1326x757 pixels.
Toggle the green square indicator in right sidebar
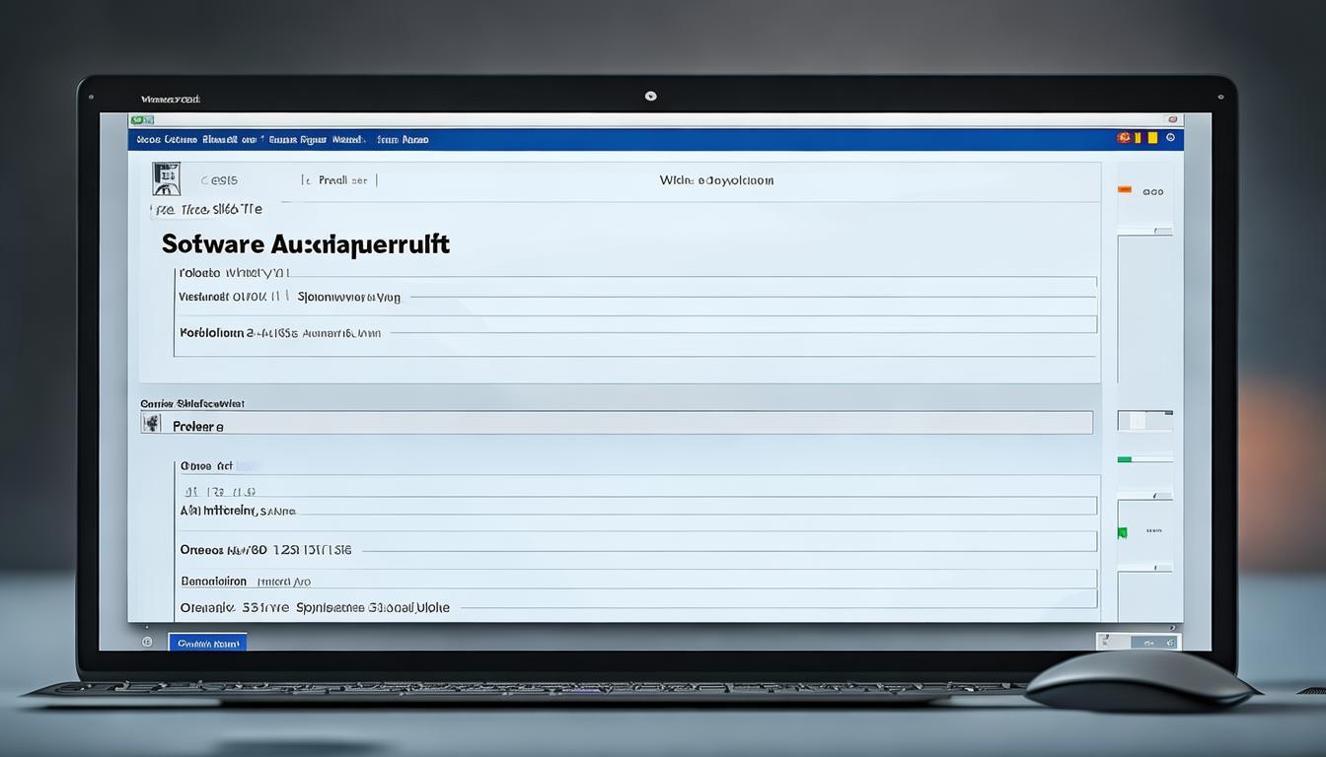tap(1122, 532)
